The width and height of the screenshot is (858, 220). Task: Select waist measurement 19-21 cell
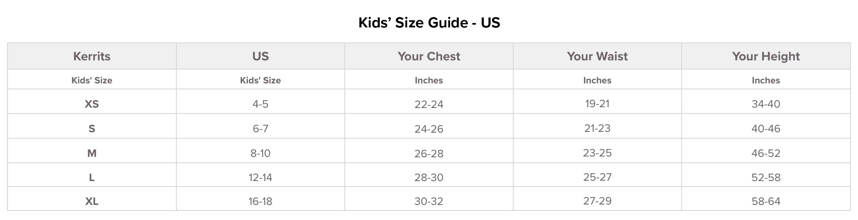(x=597, y=104)
